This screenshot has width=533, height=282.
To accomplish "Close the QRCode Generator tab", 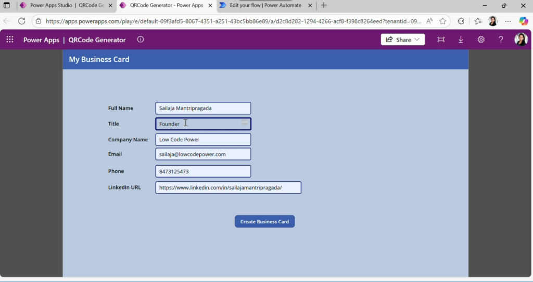I will click(x=210, y=5).
